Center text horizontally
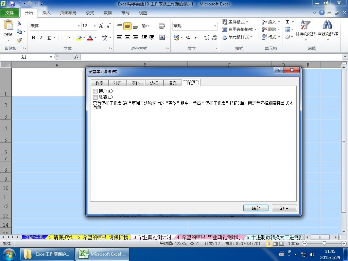The height and width of the screenshot is (261, 348). (x=127, y=37)
